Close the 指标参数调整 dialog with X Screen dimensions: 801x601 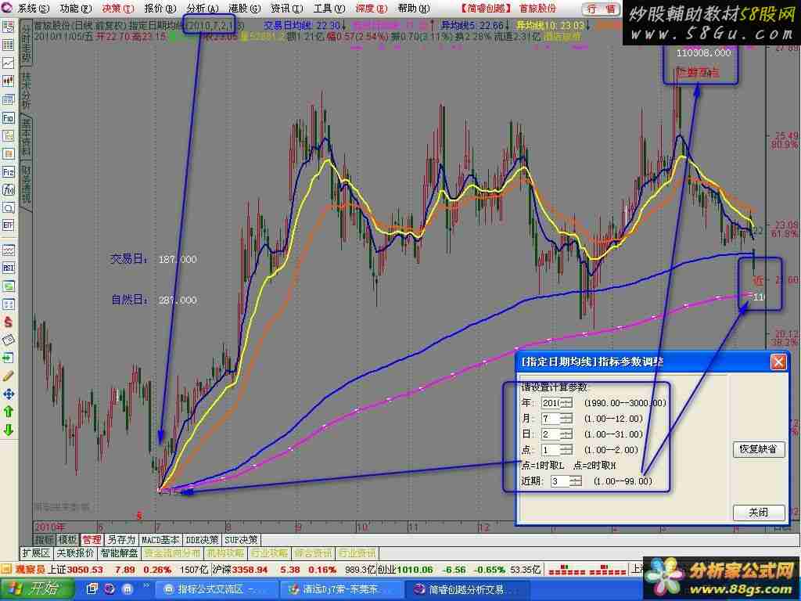click(x=778, y=362)
